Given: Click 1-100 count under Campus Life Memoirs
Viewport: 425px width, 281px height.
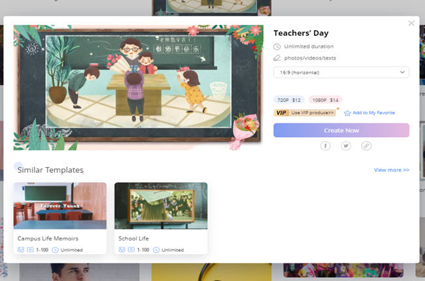Looking at the screenshot, I should pyautogui.click(x=42, y=250).
